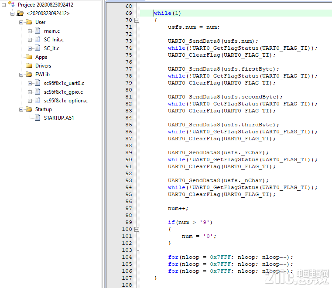Click 'UART0_SendData8(usfs._rChar);' on line 89
Screen dimensions: 332x288
tap(218, 152)
